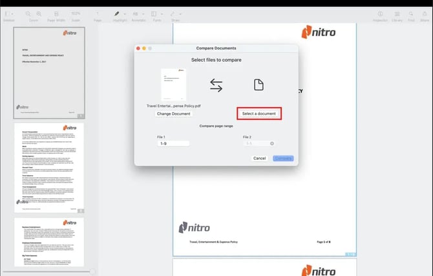433x276 pixels.
Task: Open the Sidebar dropdown arrow
Action: tap(12, 14)
